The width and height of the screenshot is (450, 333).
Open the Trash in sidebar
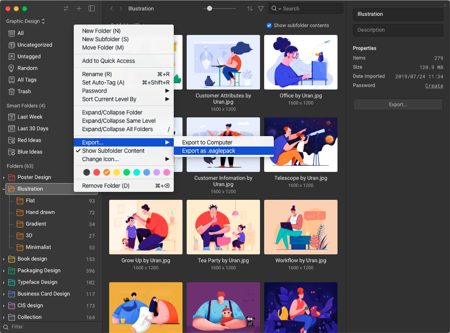coord(24,92)
